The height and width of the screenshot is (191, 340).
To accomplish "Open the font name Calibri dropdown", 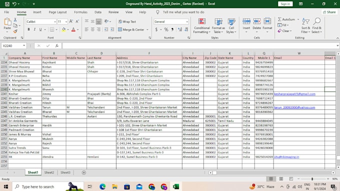I will point(55,21).
